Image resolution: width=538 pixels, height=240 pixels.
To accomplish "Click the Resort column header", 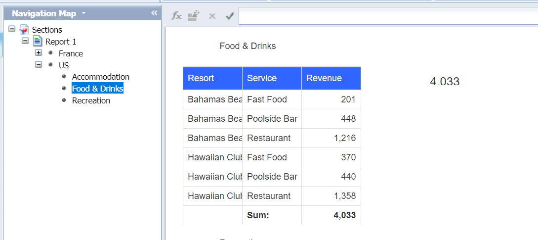I will pyautogui.click(x=212, y=78).
